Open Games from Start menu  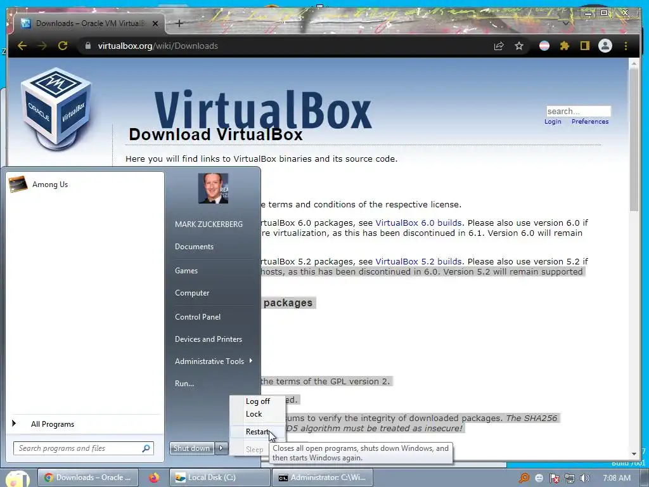tap(186, 270)
